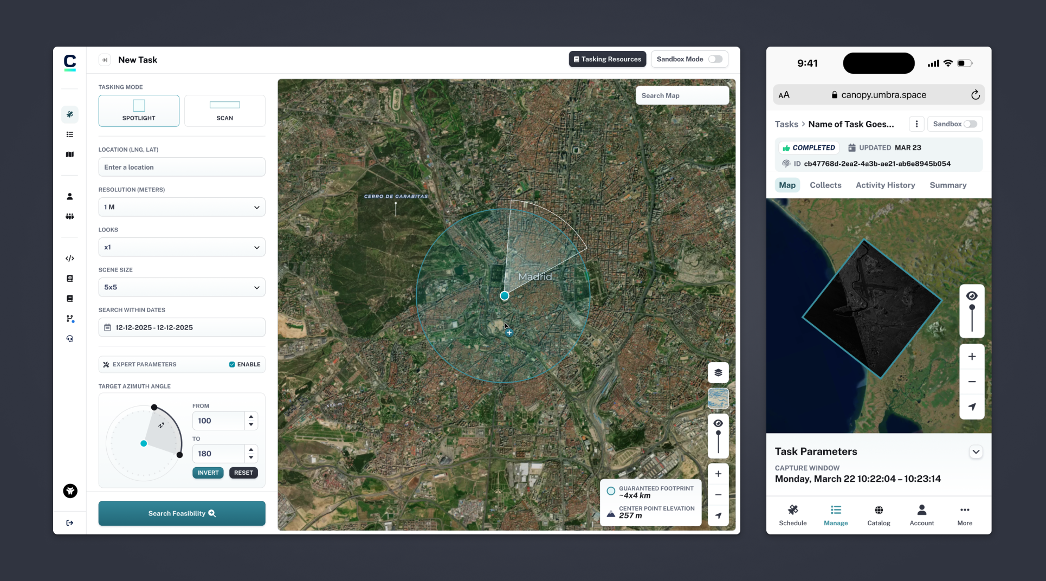Click the API code brackets sidebar icon
This screenshot has height=581, width=1046.
pos(70,259)
